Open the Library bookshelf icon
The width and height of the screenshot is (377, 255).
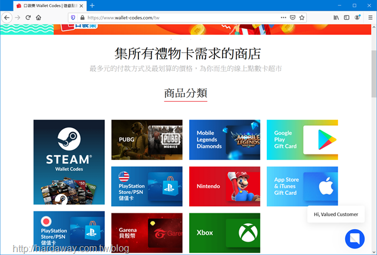[x=336, y=18]
